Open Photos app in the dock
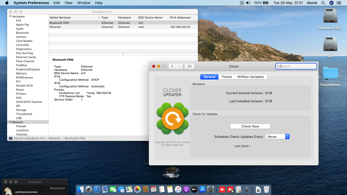Screen dimensions: 347x195 pos(137,189)
